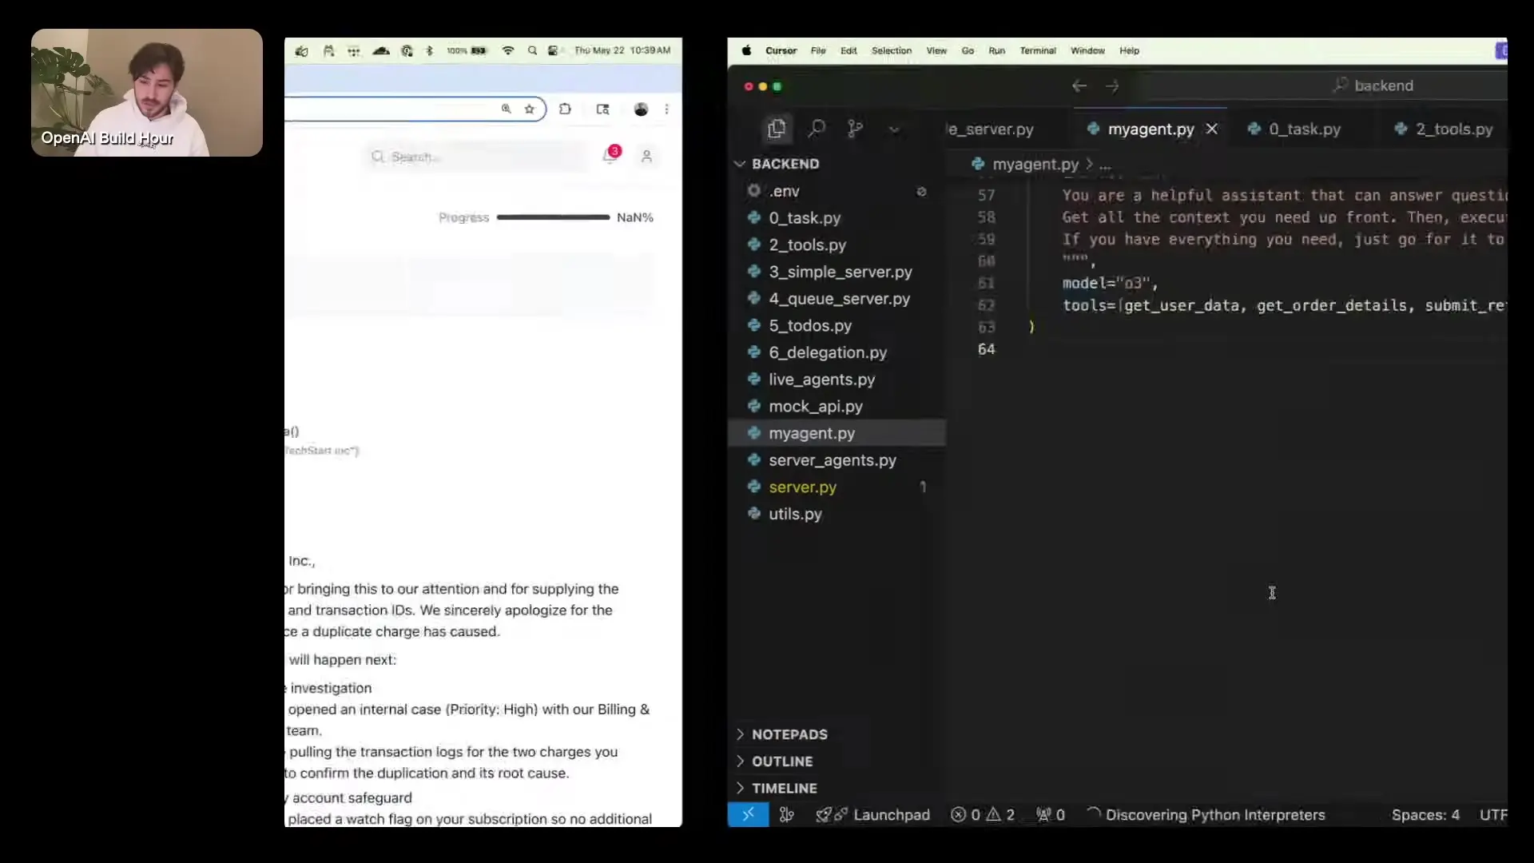The image size is (1534, 863).
Task: Click the Progress bar
Action: coord(553,217)
